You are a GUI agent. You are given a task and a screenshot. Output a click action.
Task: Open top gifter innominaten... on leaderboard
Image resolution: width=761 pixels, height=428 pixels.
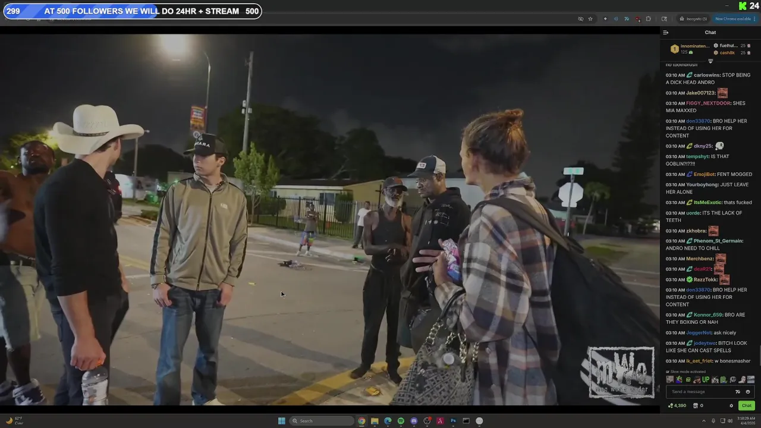point(695,46)
